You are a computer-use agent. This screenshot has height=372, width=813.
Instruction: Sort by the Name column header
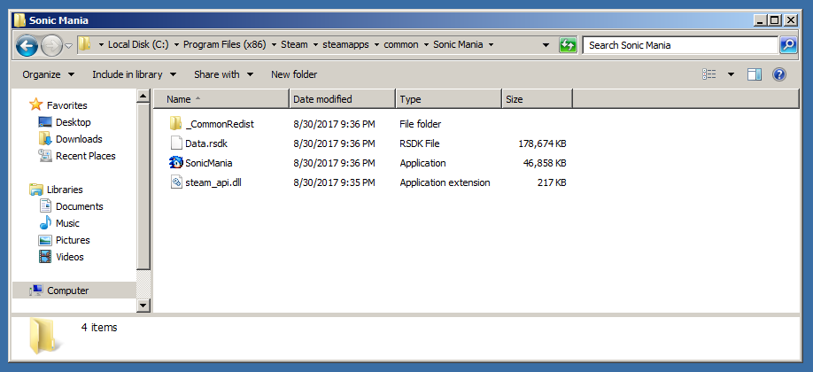click(221, 99)
